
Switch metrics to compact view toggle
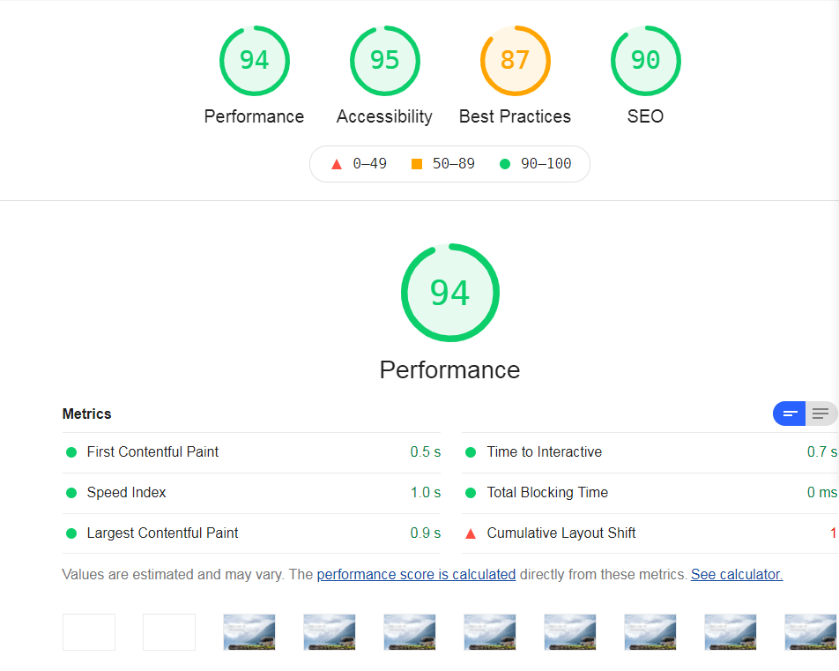pos(790,414)
